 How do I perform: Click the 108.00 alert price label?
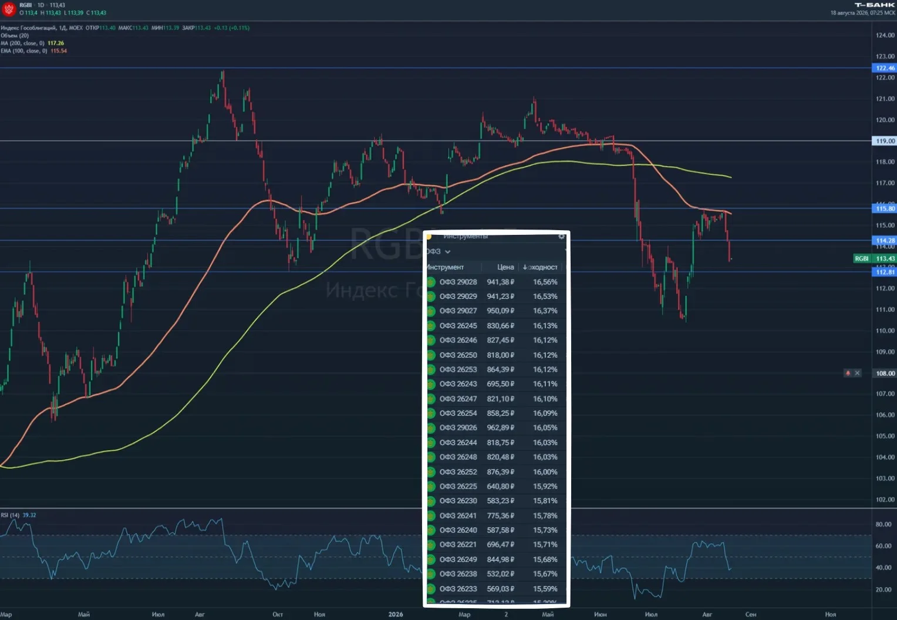coord(885,373)
